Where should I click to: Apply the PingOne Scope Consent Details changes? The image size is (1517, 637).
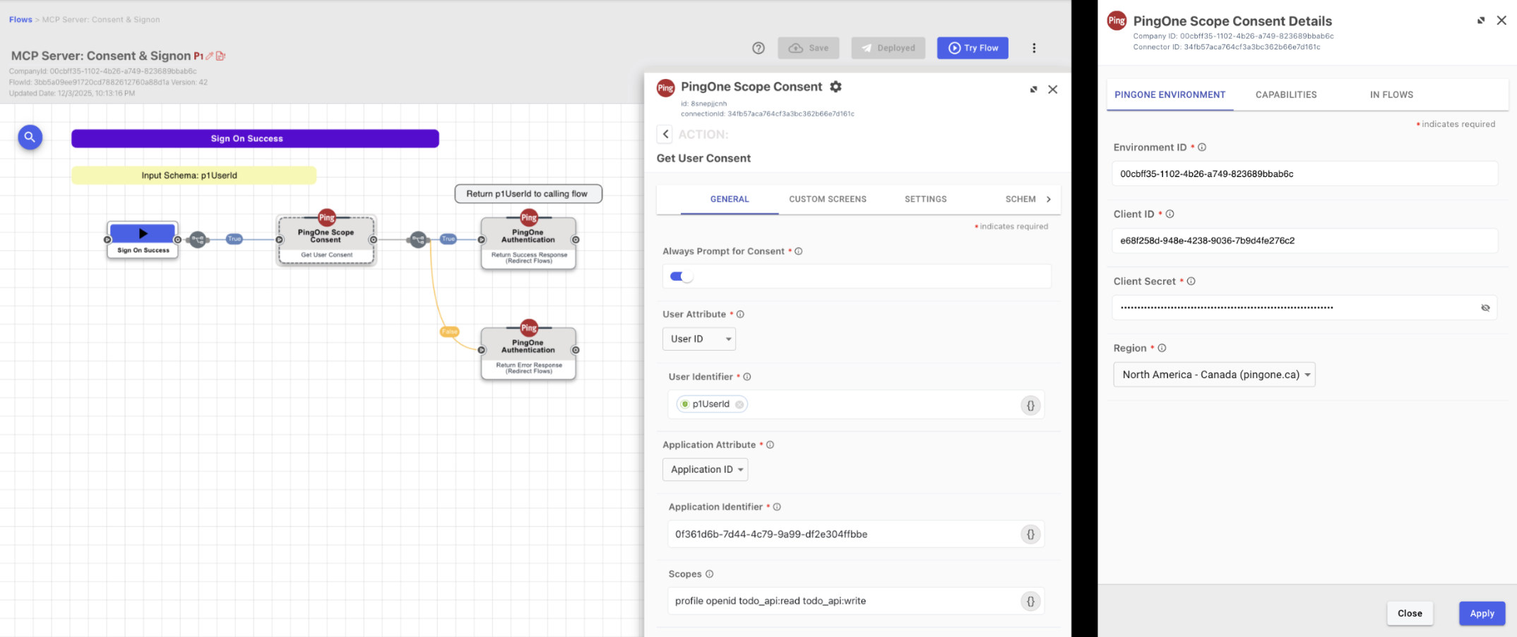click(x=1482, y=613)
